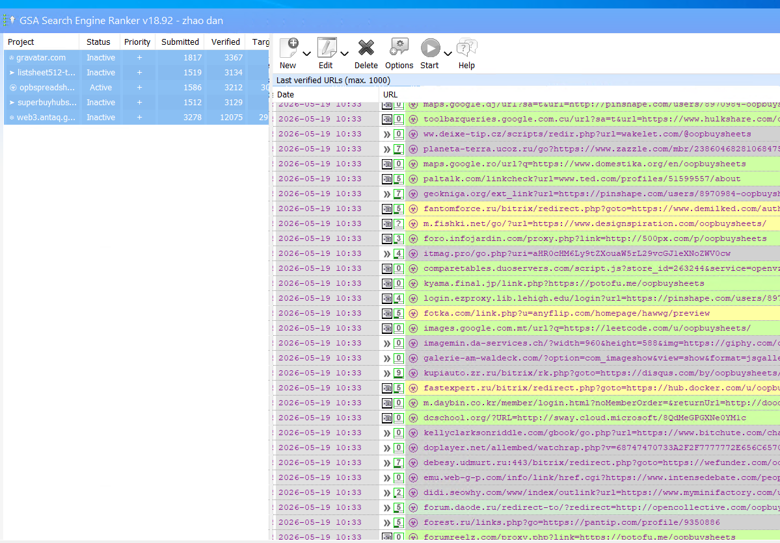Click the link icon on maps.google.ro row
This screenshot has width=780, height=543.
(387, 164)
